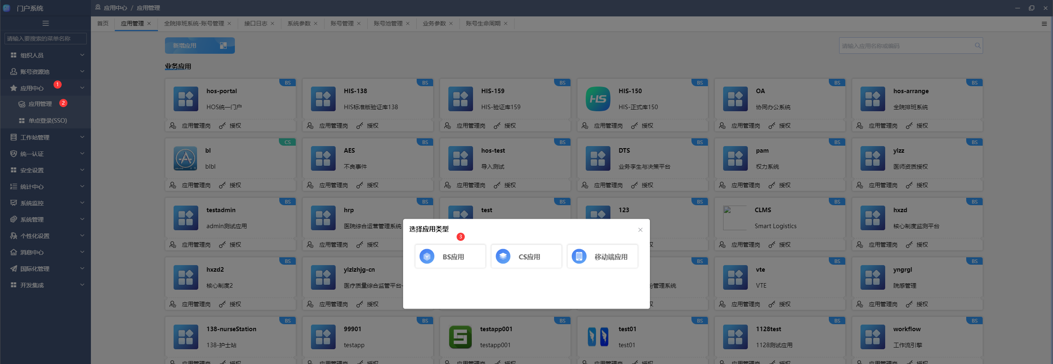Click the testapp001 green icon
The image size is (1053, 364).
tap(460, 337)
